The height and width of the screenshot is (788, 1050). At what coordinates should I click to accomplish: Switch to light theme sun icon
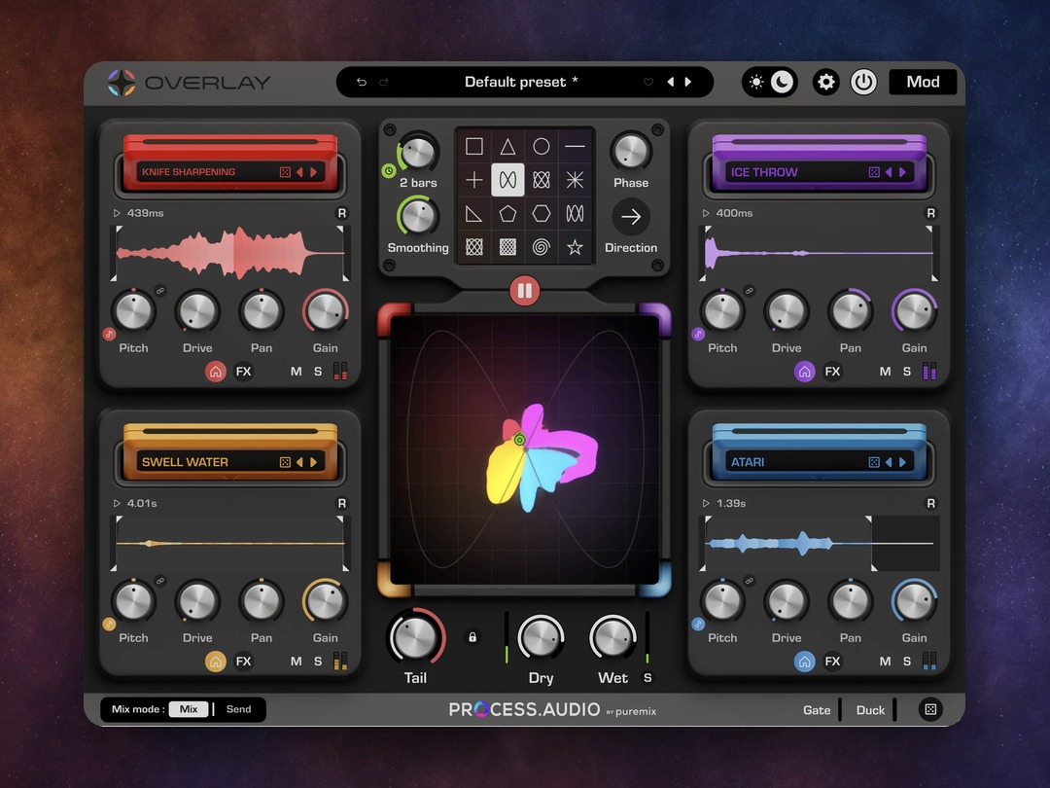coord(756,82)
